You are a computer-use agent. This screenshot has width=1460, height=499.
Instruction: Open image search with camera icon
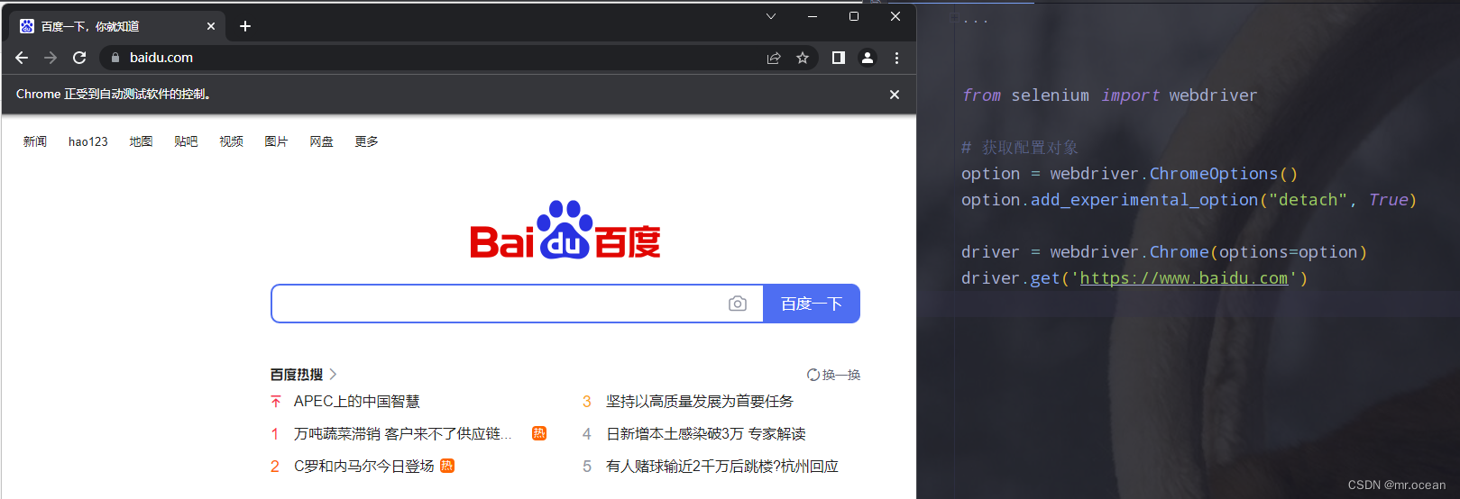738,304
